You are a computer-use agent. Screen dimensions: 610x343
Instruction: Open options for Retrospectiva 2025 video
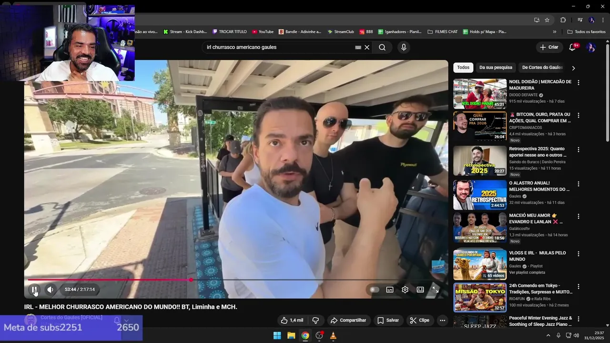point(579,150)
